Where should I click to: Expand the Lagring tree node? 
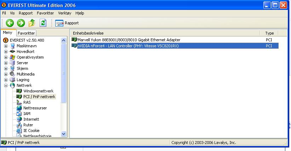pyautogui.click(x=6, y=80)
